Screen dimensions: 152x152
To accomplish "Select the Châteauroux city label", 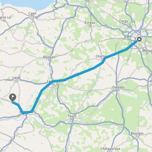I will tap(110, 149).
